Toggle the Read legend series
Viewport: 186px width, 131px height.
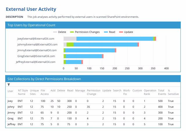110,32
